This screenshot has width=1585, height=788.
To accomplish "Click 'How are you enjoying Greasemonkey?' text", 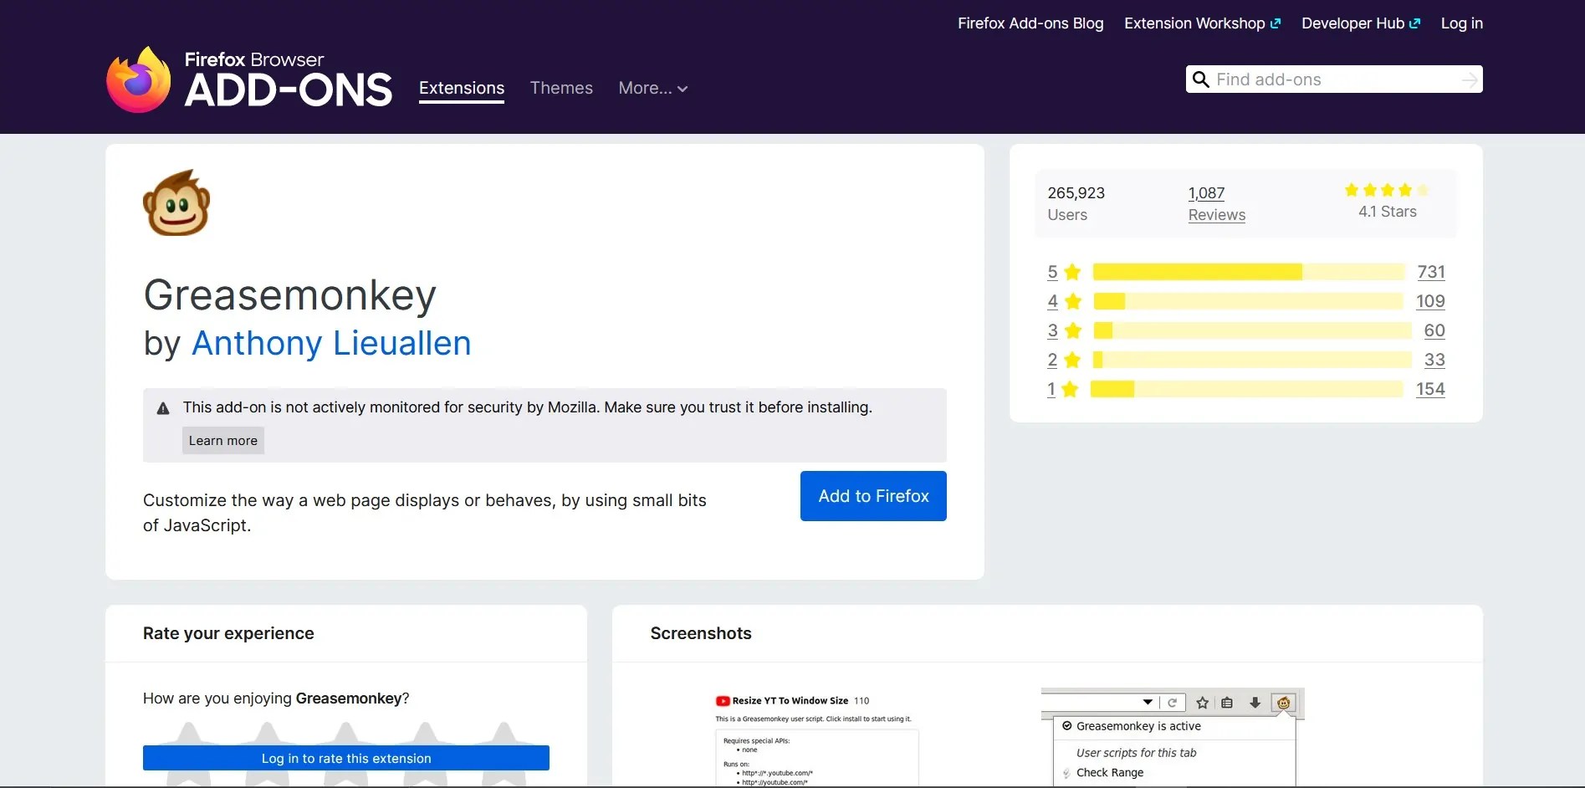I will coord(276,698).
